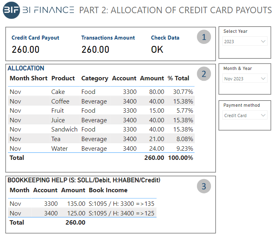Click the 135.00 amount in bookkeeping table
This screenshot has width=274, height=235.
point(76,204)
